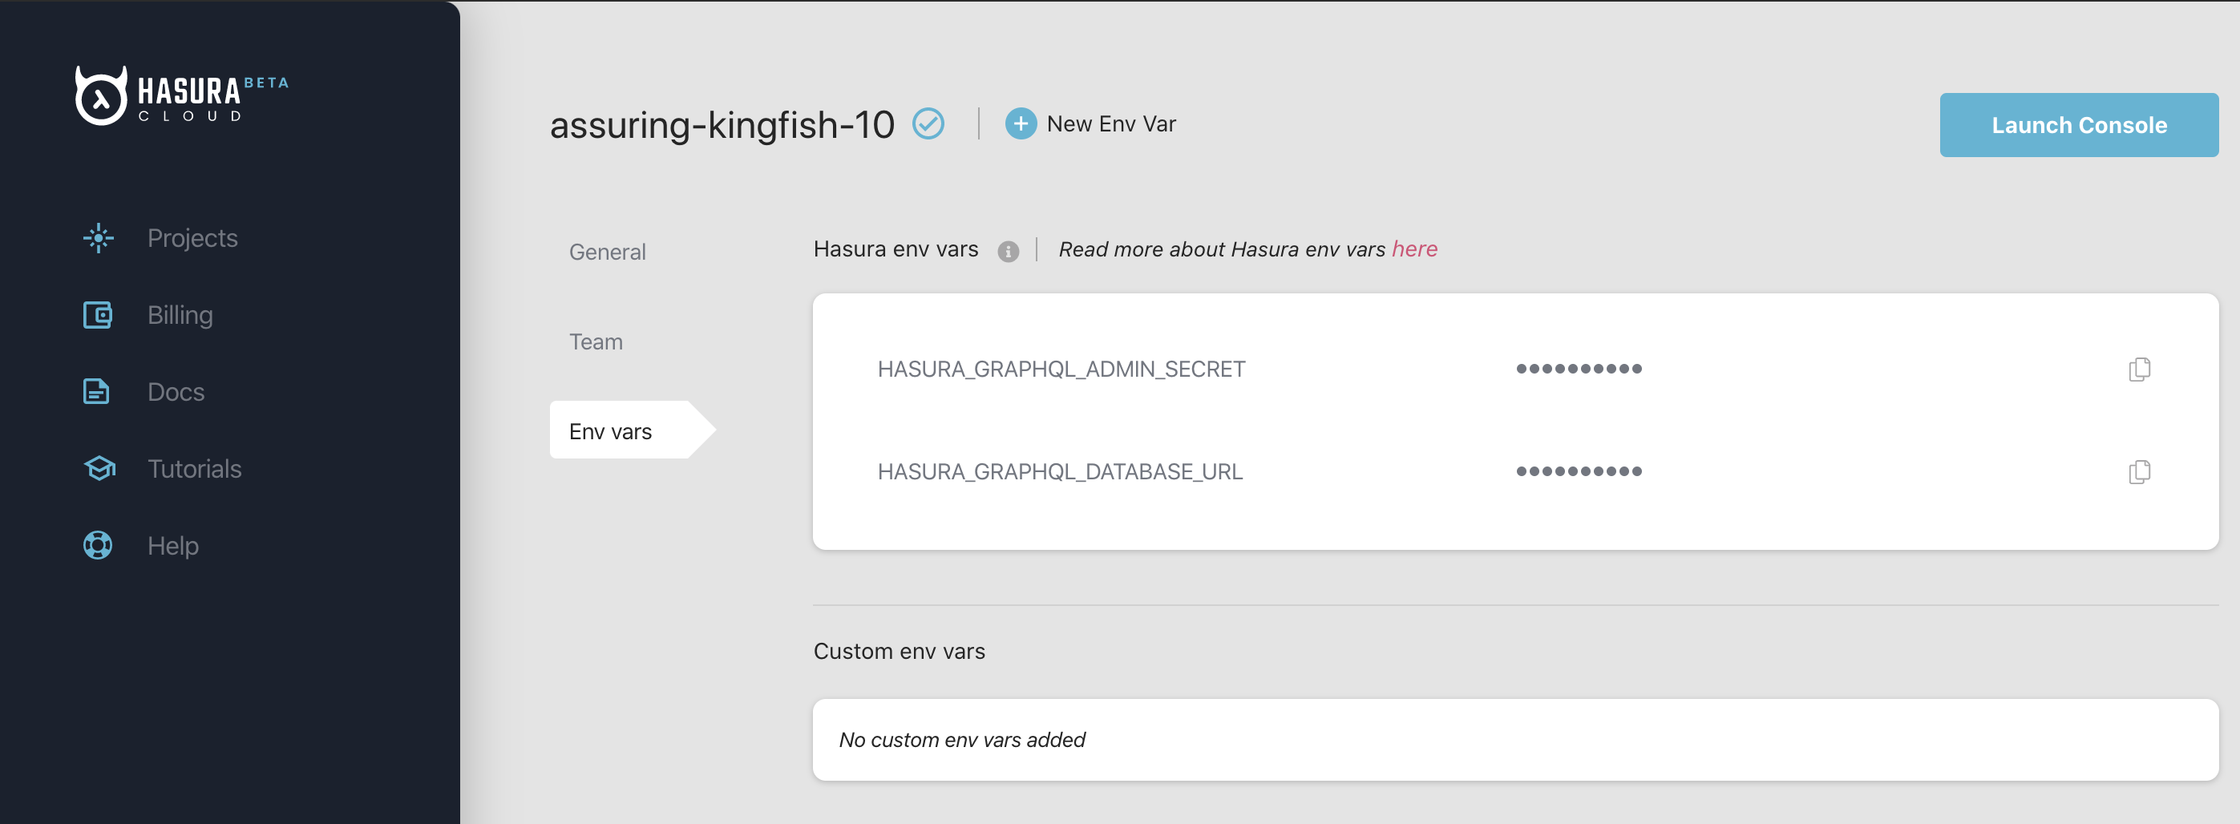Open Help in sidebar
This screenshot has height=824, width=2240.
coord(173,546)
